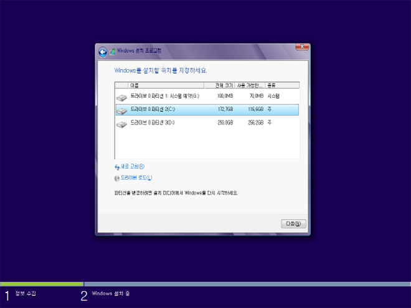The width and height of the screenshot is (411, 308).
Task: Click the 70.0MB free space value
Action: pyautogui.click(x=256, y=96)
